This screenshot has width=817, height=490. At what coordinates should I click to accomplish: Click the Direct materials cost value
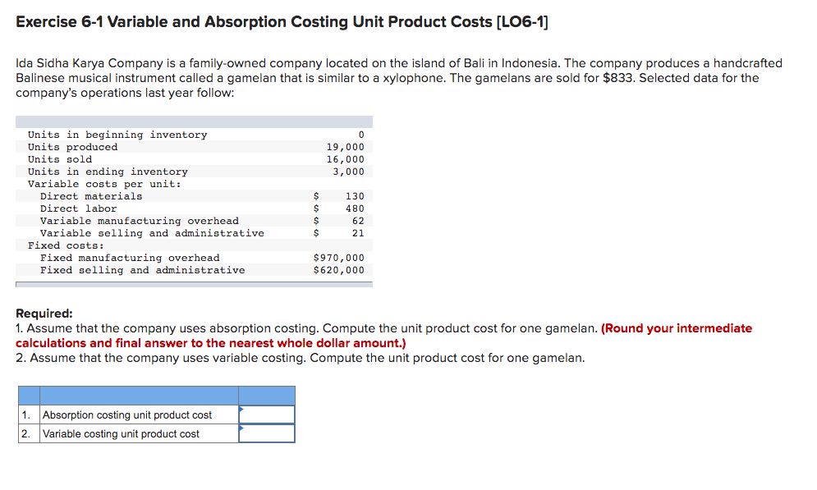(355, 195)
